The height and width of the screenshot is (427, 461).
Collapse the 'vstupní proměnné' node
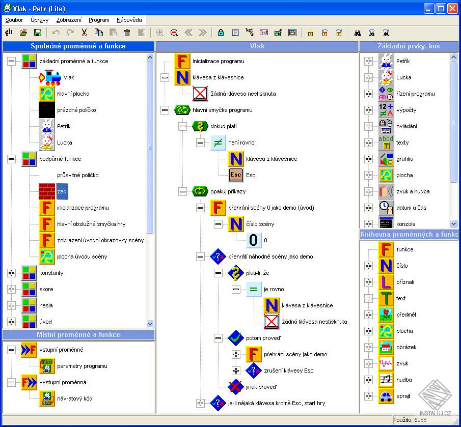tap(12, 350)
